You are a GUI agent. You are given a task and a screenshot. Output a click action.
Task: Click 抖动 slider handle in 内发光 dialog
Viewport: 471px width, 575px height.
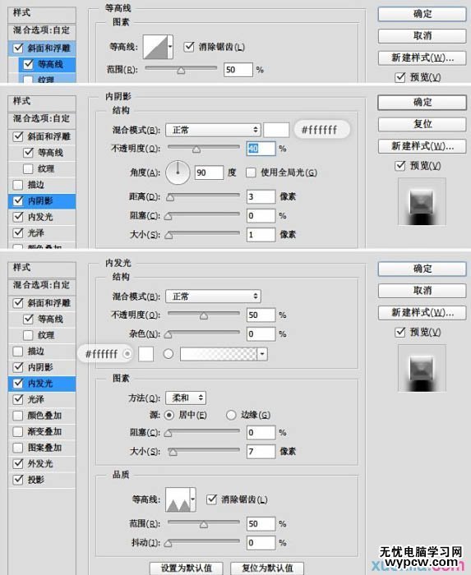pos(169,544)
